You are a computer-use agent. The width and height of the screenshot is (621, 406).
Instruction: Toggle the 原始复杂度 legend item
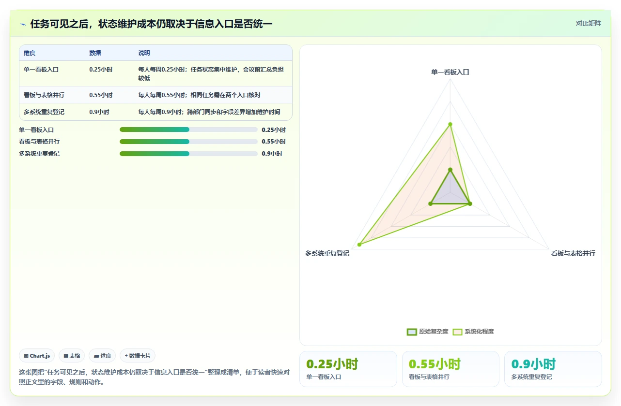[428, 332]
